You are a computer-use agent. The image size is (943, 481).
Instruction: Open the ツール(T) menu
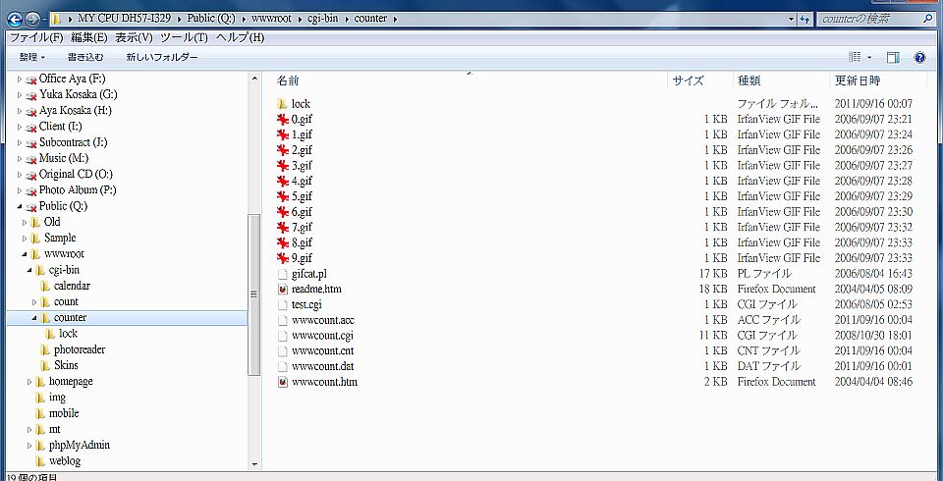(x=184, y=37)
